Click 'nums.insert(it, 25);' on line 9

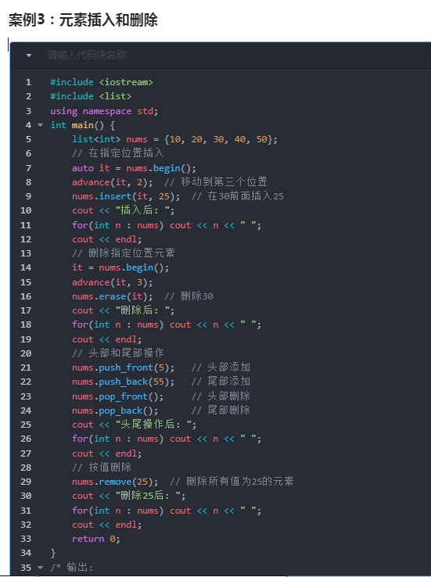coord(126,196)
